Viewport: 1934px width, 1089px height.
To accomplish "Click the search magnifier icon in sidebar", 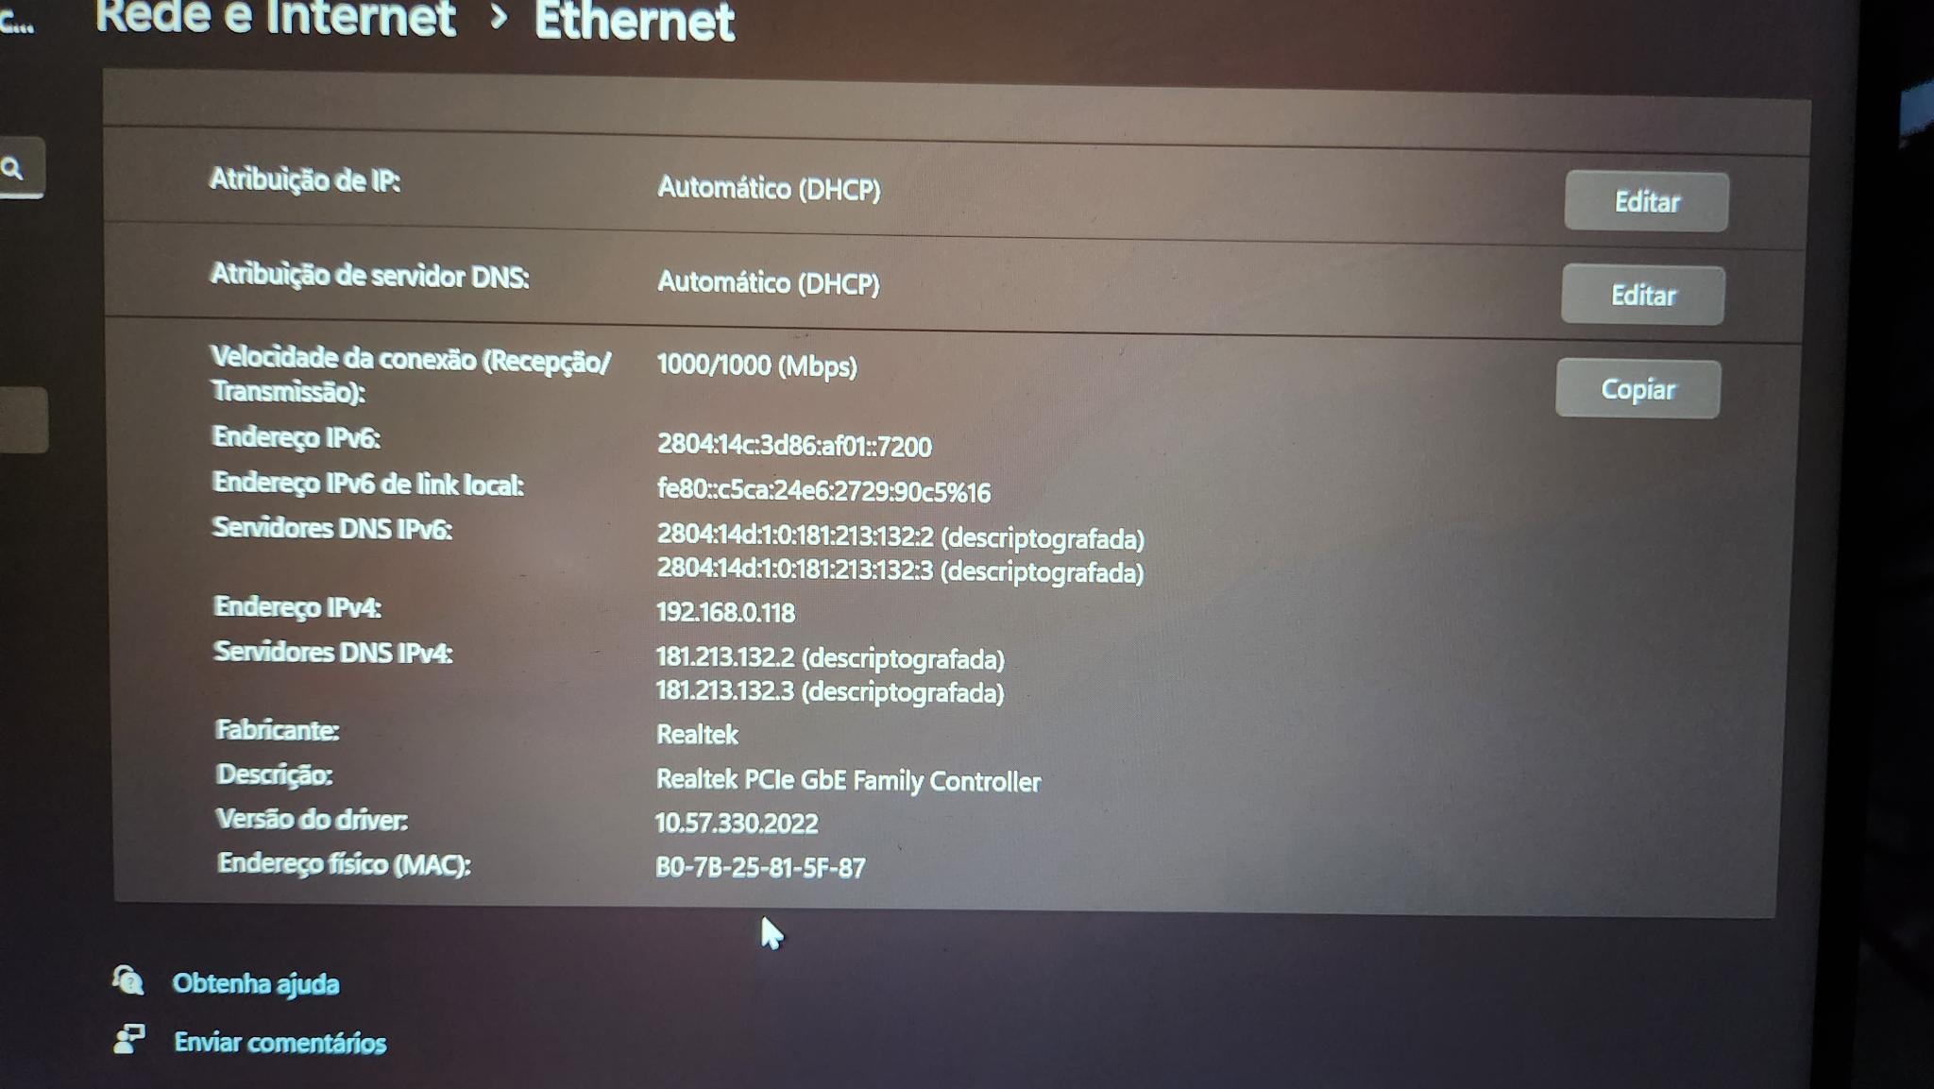I will (x=13, y=169).
